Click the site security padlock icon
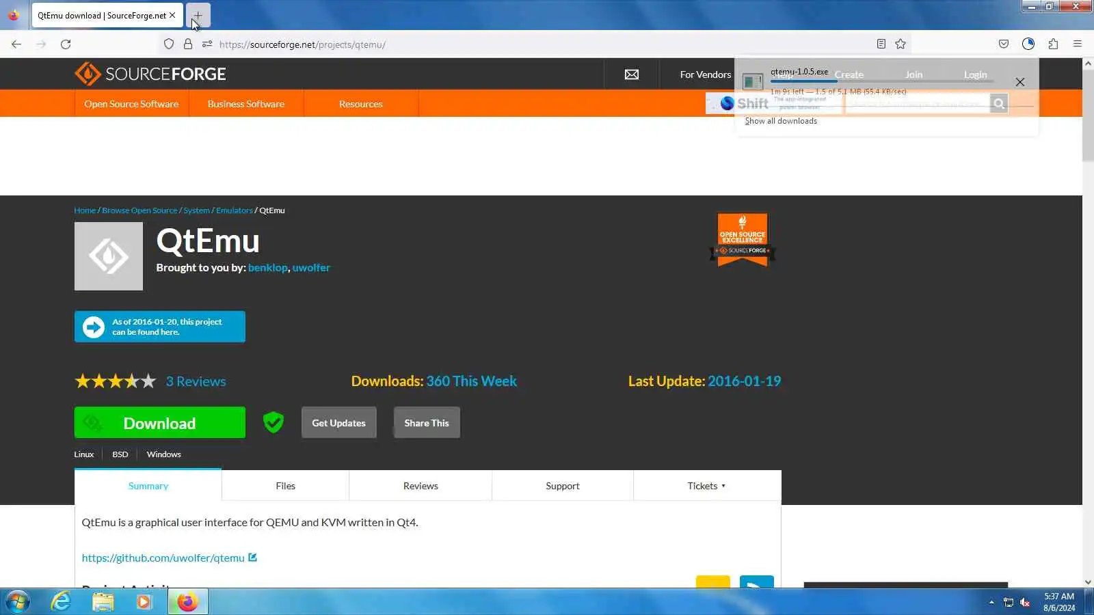The width and height of the screenshot is (1094, 615). tap(188, 44)
